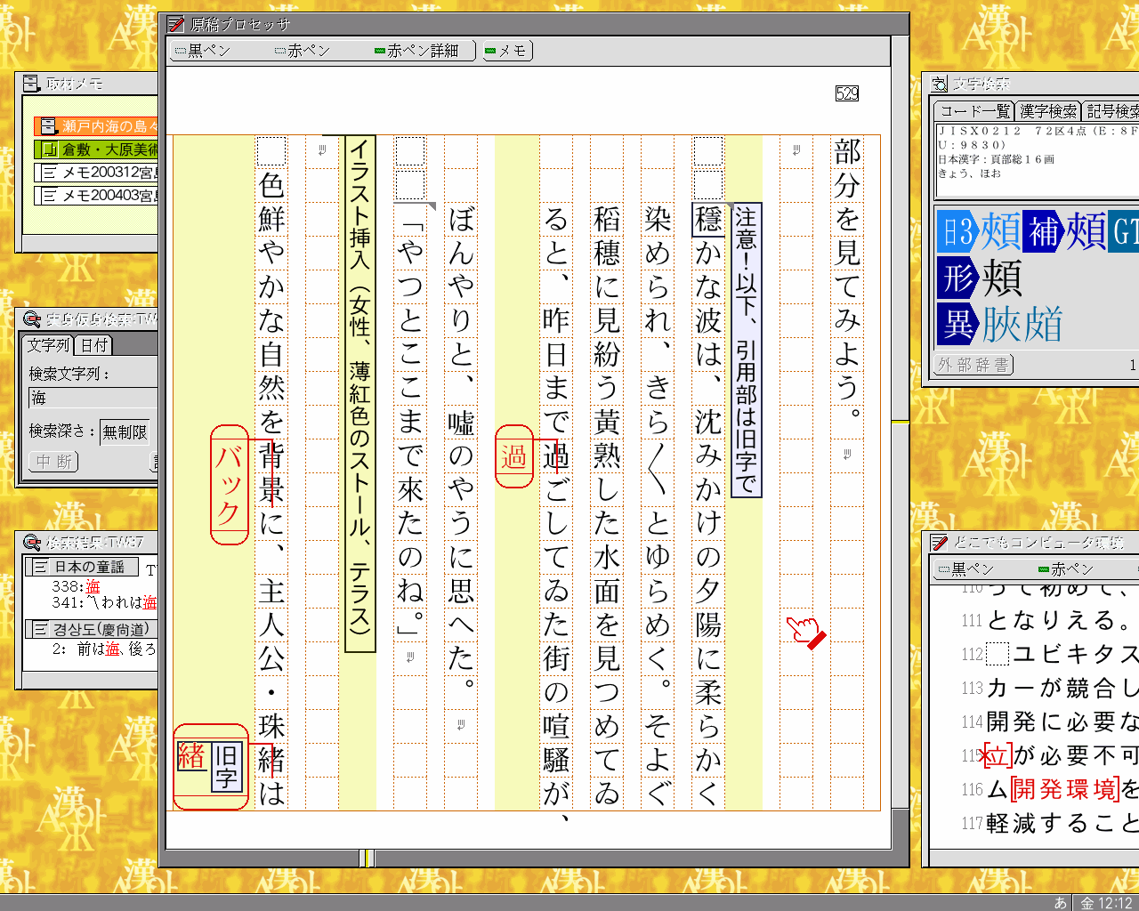Toggle 赤ペン詳細 option in manuscript toolbar
The image size is (1139, 911).
416,51
